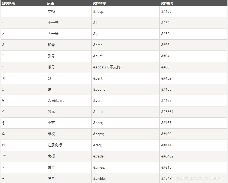Image resolution: width=228 pixels, height=183 pixels.
Task: Select the &#162; entity number
Action: [167, 78]
